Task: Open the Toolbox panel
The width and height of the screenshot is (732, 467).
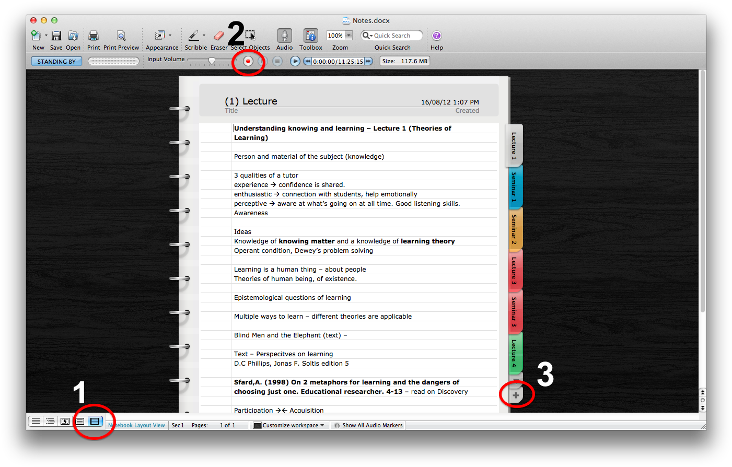Action: pos(311,36)
